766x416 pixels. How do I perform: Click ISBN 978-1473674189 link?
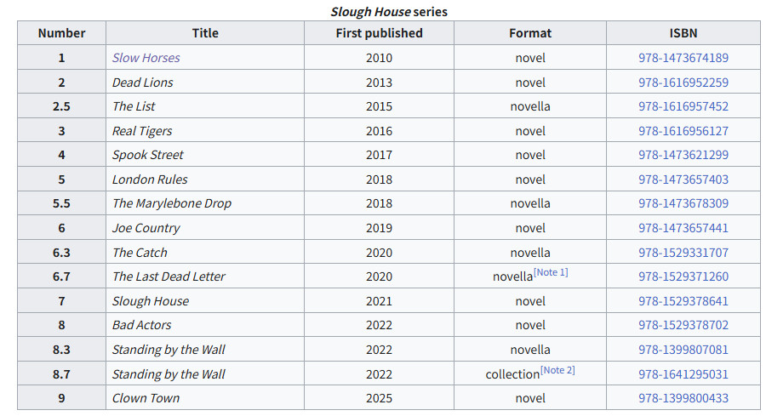coord(683,58)
